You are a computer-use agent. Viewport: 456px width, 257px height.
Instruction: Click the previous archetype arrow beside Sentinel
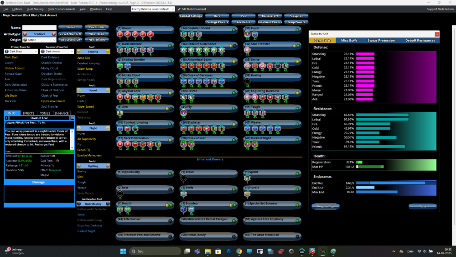click(x=25, y=34)
